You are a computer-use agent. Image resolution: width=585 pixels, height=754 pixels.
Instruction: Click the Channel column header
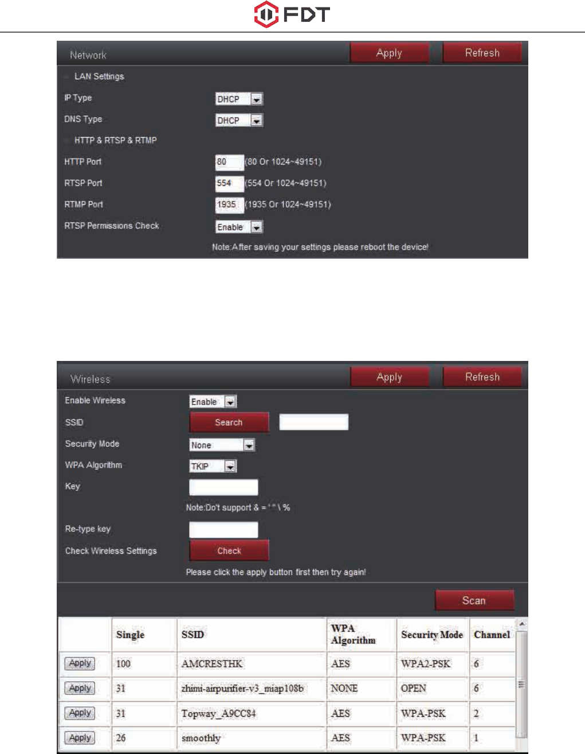coord(492,635)
